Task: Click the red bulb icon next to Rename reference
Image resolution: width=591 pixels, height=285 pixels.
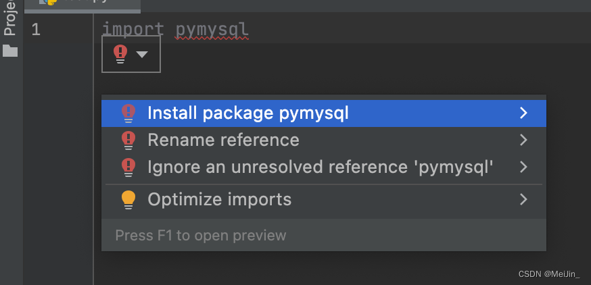Action: (128, 140)
